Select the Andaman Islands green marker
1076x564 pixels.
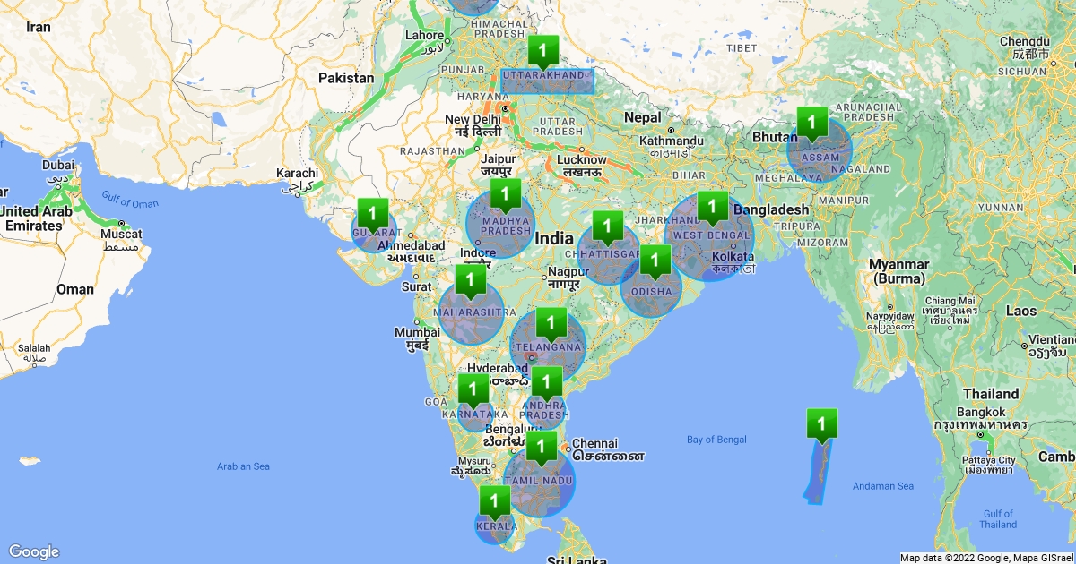[821, 423]
